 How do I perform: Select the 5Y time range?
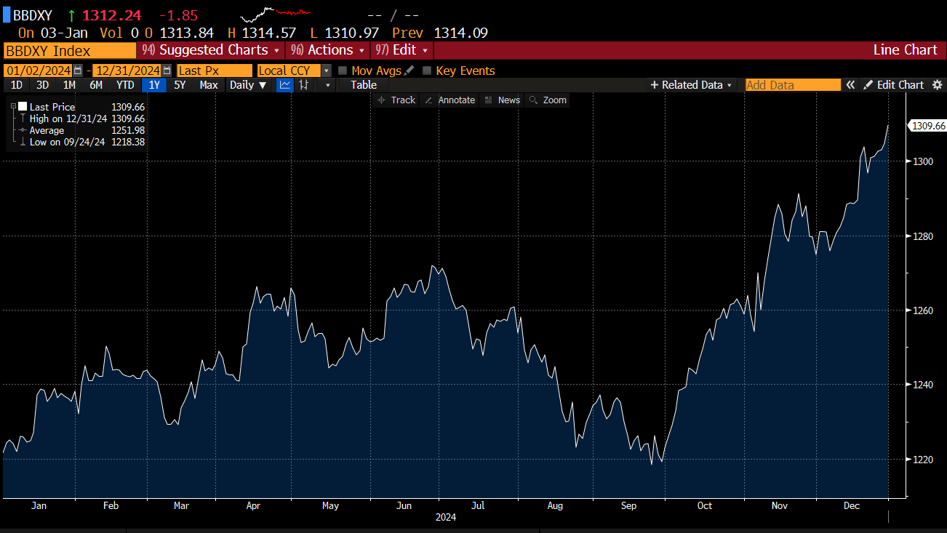(x=180, y=85)
